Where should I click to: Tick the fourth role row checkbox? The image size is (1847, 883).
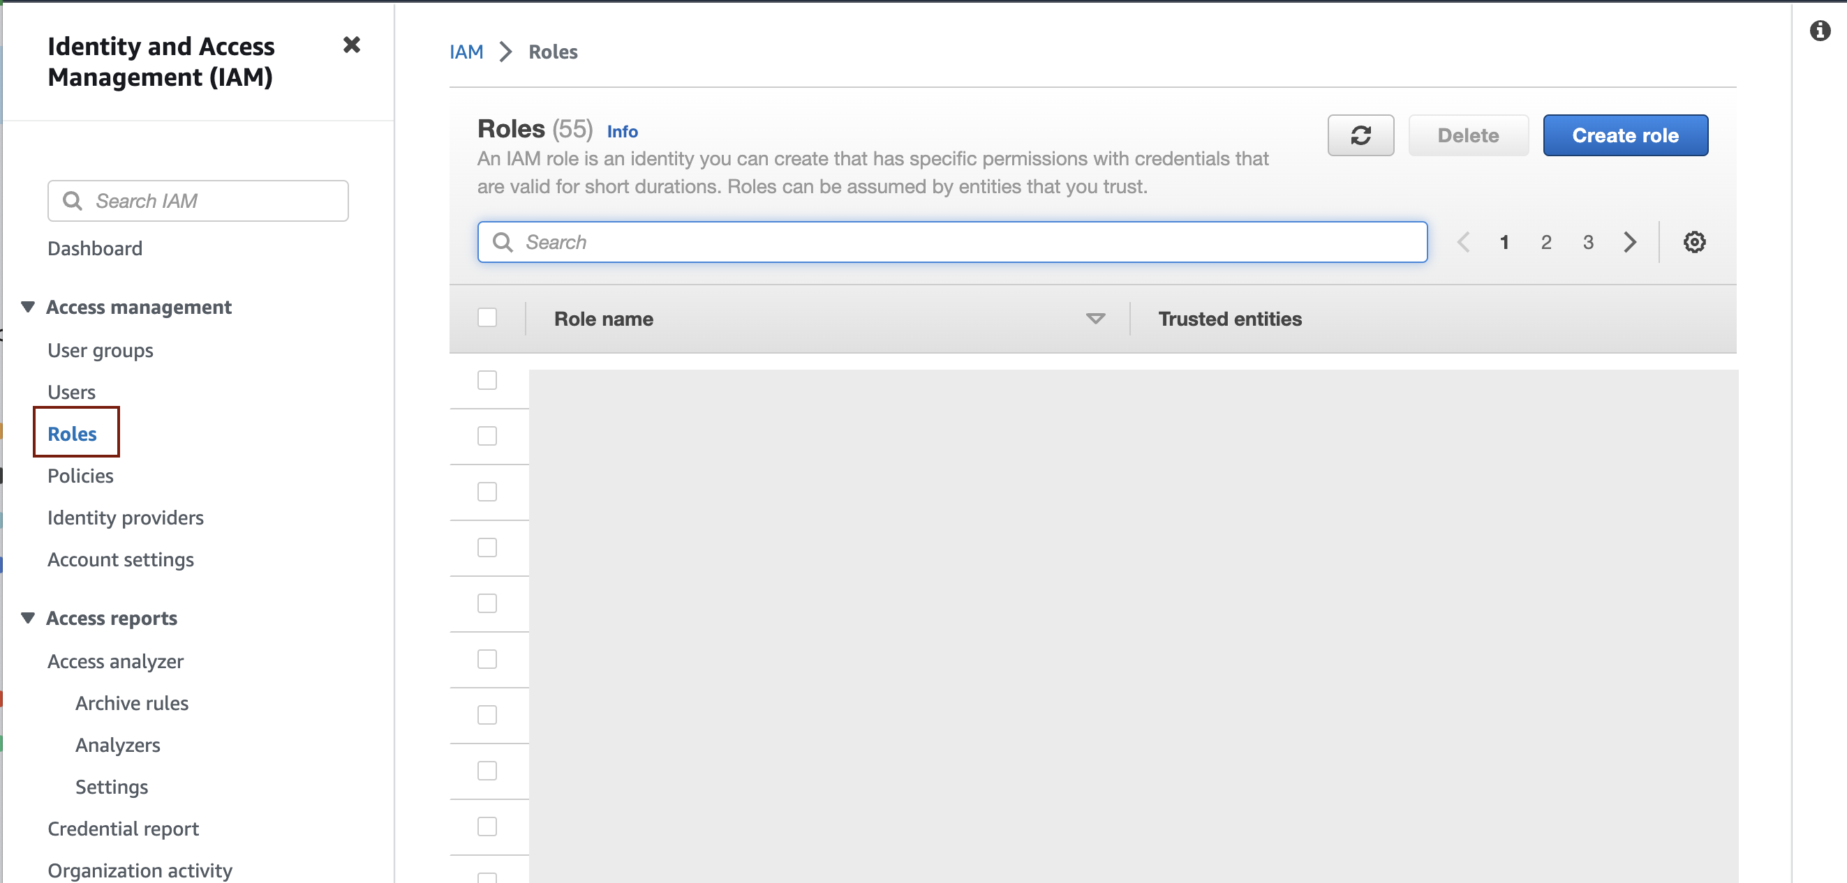pos(487,548)
